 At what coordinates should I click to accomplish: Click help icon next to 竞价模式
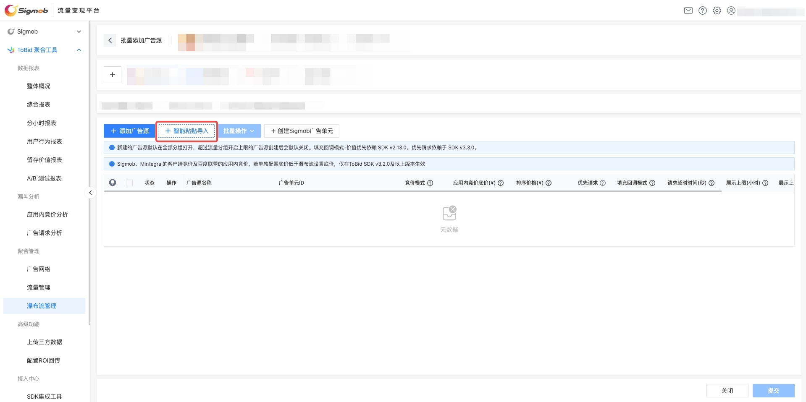(430, 183)
